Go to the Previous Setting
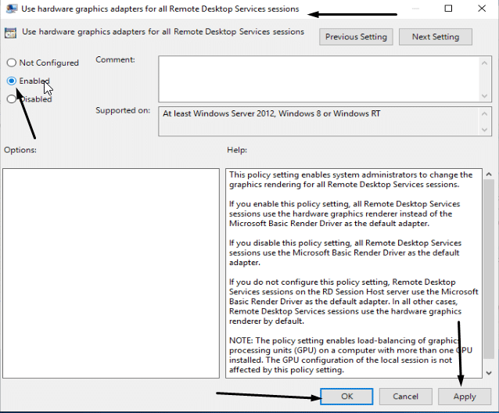Image resolution: width=499 pixels, height=413 pixels. [x=356, y=37]
